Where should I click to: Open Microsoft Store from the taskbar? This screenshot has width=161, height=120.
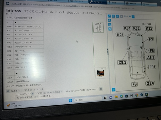tap(127, 96)
